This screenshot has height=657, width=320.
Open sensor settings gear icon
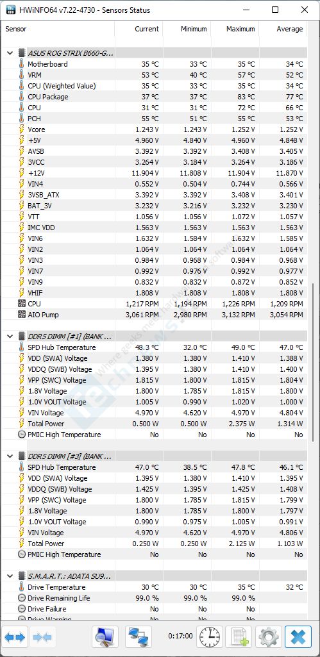tap(269, 637)
